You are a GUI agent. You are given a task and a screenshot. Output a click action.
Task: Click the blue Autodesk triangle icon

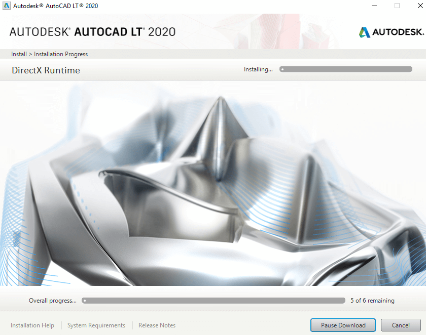[365, 32]
